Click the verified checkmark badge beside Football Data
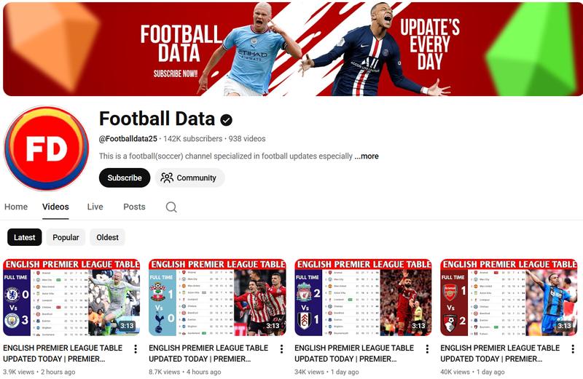583x379 pixels. tap(226, 119)
